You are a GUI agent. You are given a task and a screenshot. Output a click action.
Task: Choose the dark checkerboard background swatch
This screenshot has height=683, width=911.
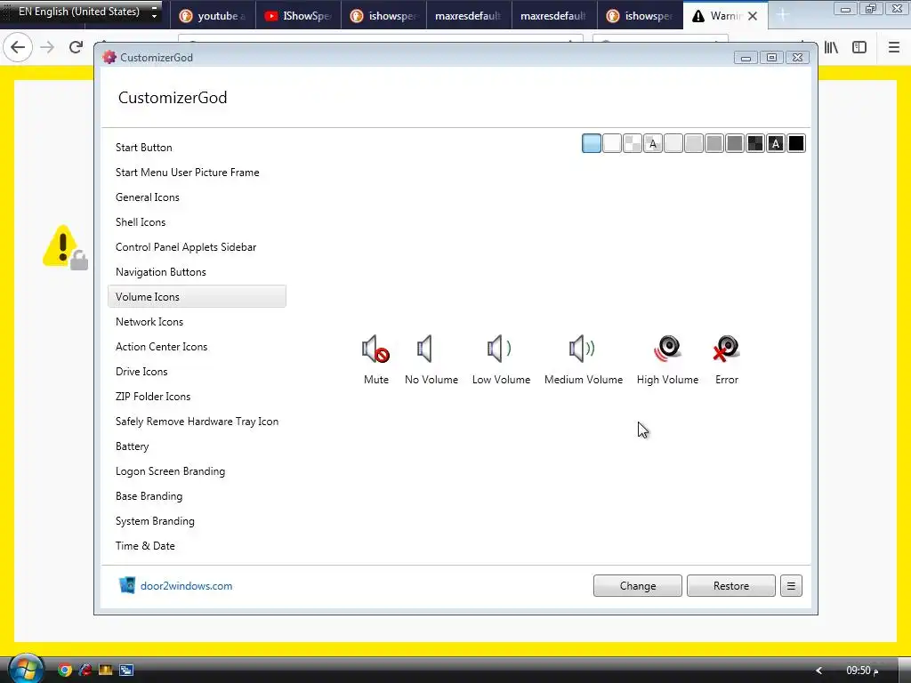click(x=755, y=143)
